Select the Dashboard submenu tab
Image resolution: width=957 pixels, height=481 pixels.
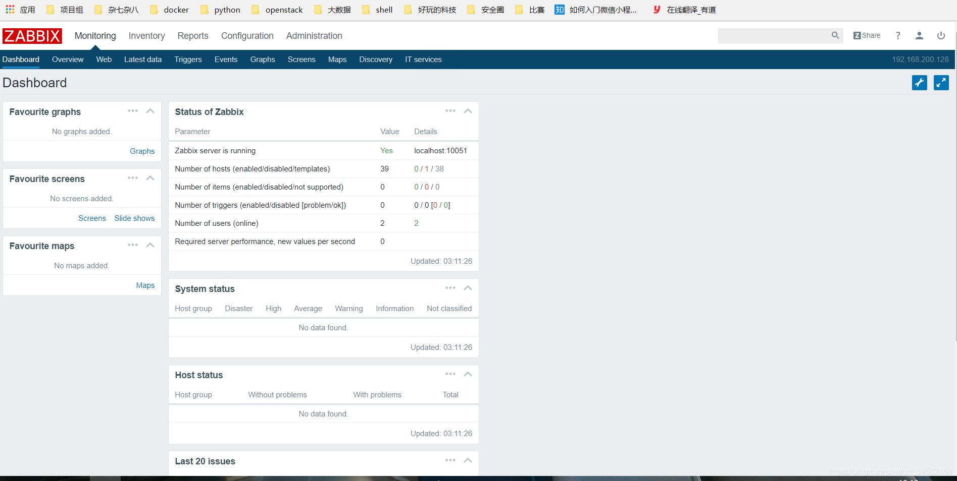[x=21, y=59]
